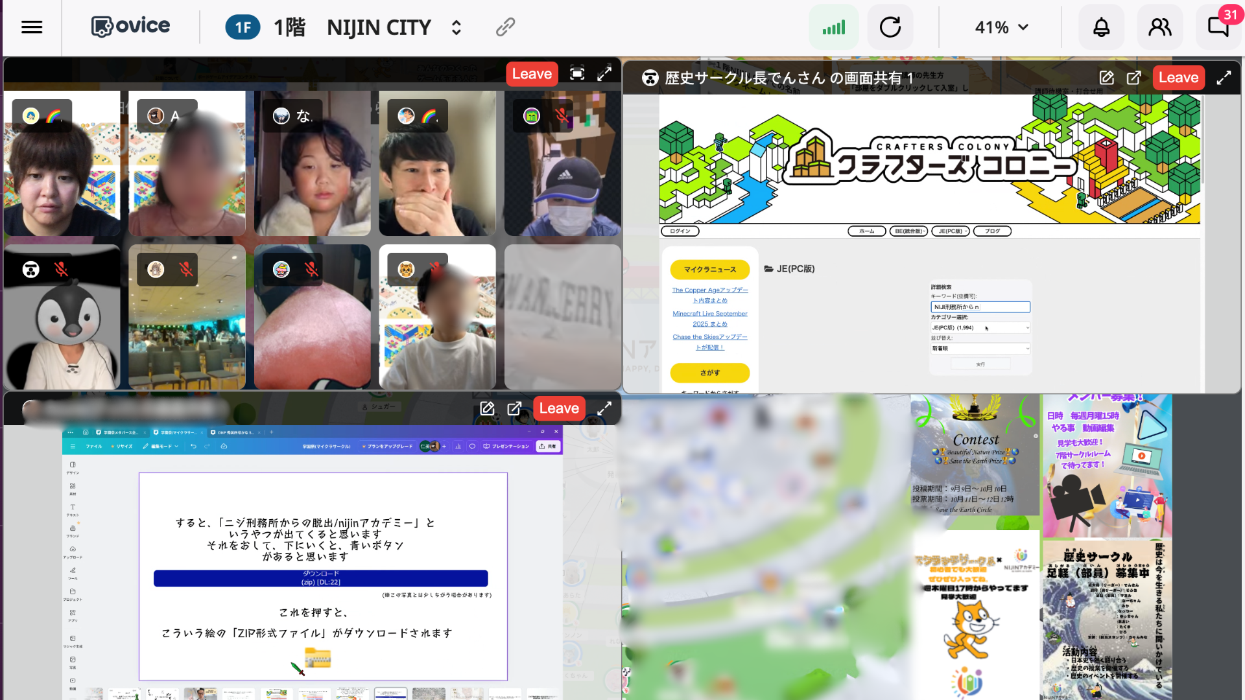Leave the video meeting room
The width and height of the screenshot is (1245, 700).
click(532, 74)
